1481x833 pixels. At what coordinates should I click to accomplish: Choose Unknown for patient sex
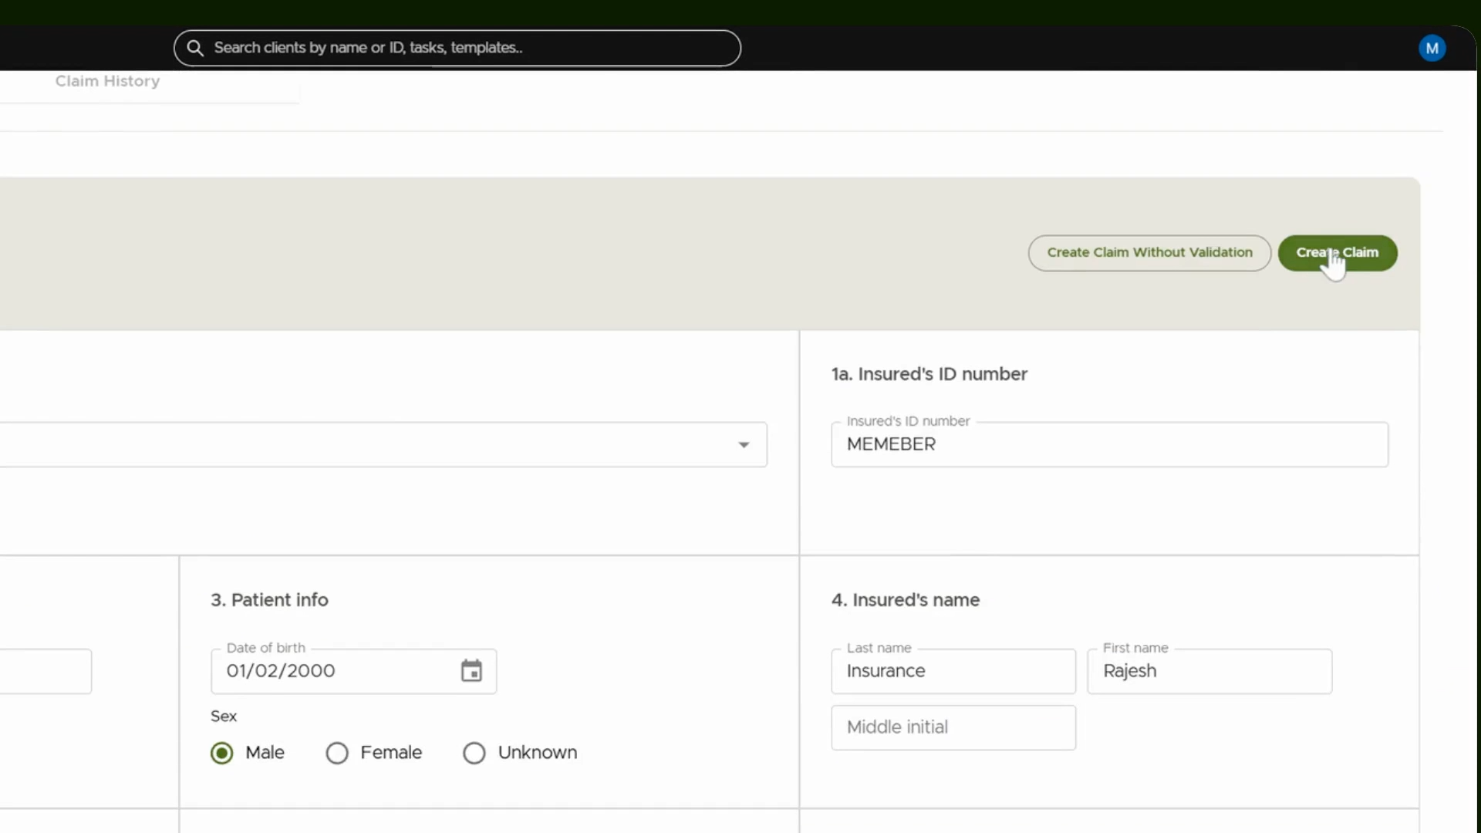pos(474,753)
